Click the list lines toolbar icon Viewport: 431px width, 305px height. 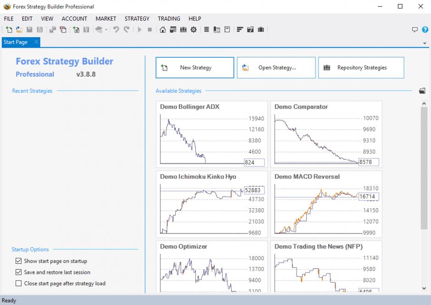tap(206, 29)
